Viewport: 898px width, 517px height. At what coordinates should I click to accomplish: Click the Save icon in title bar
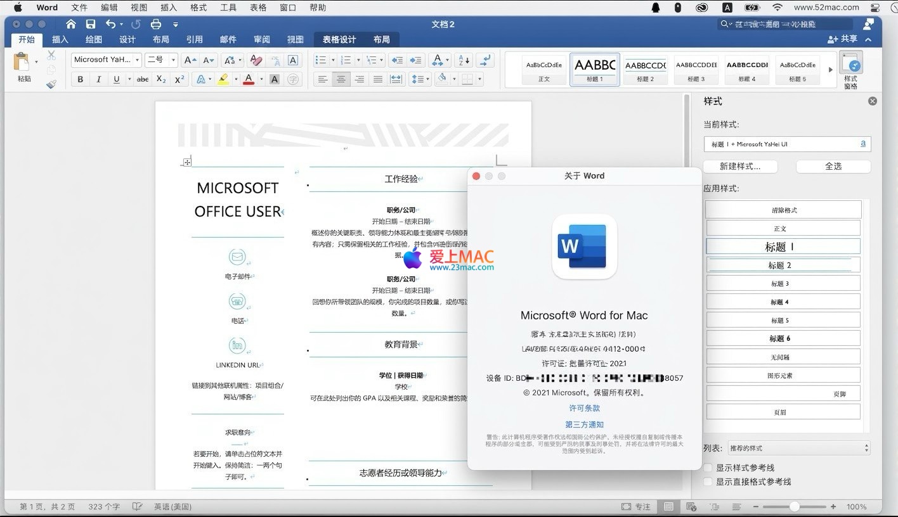(91, 24)
